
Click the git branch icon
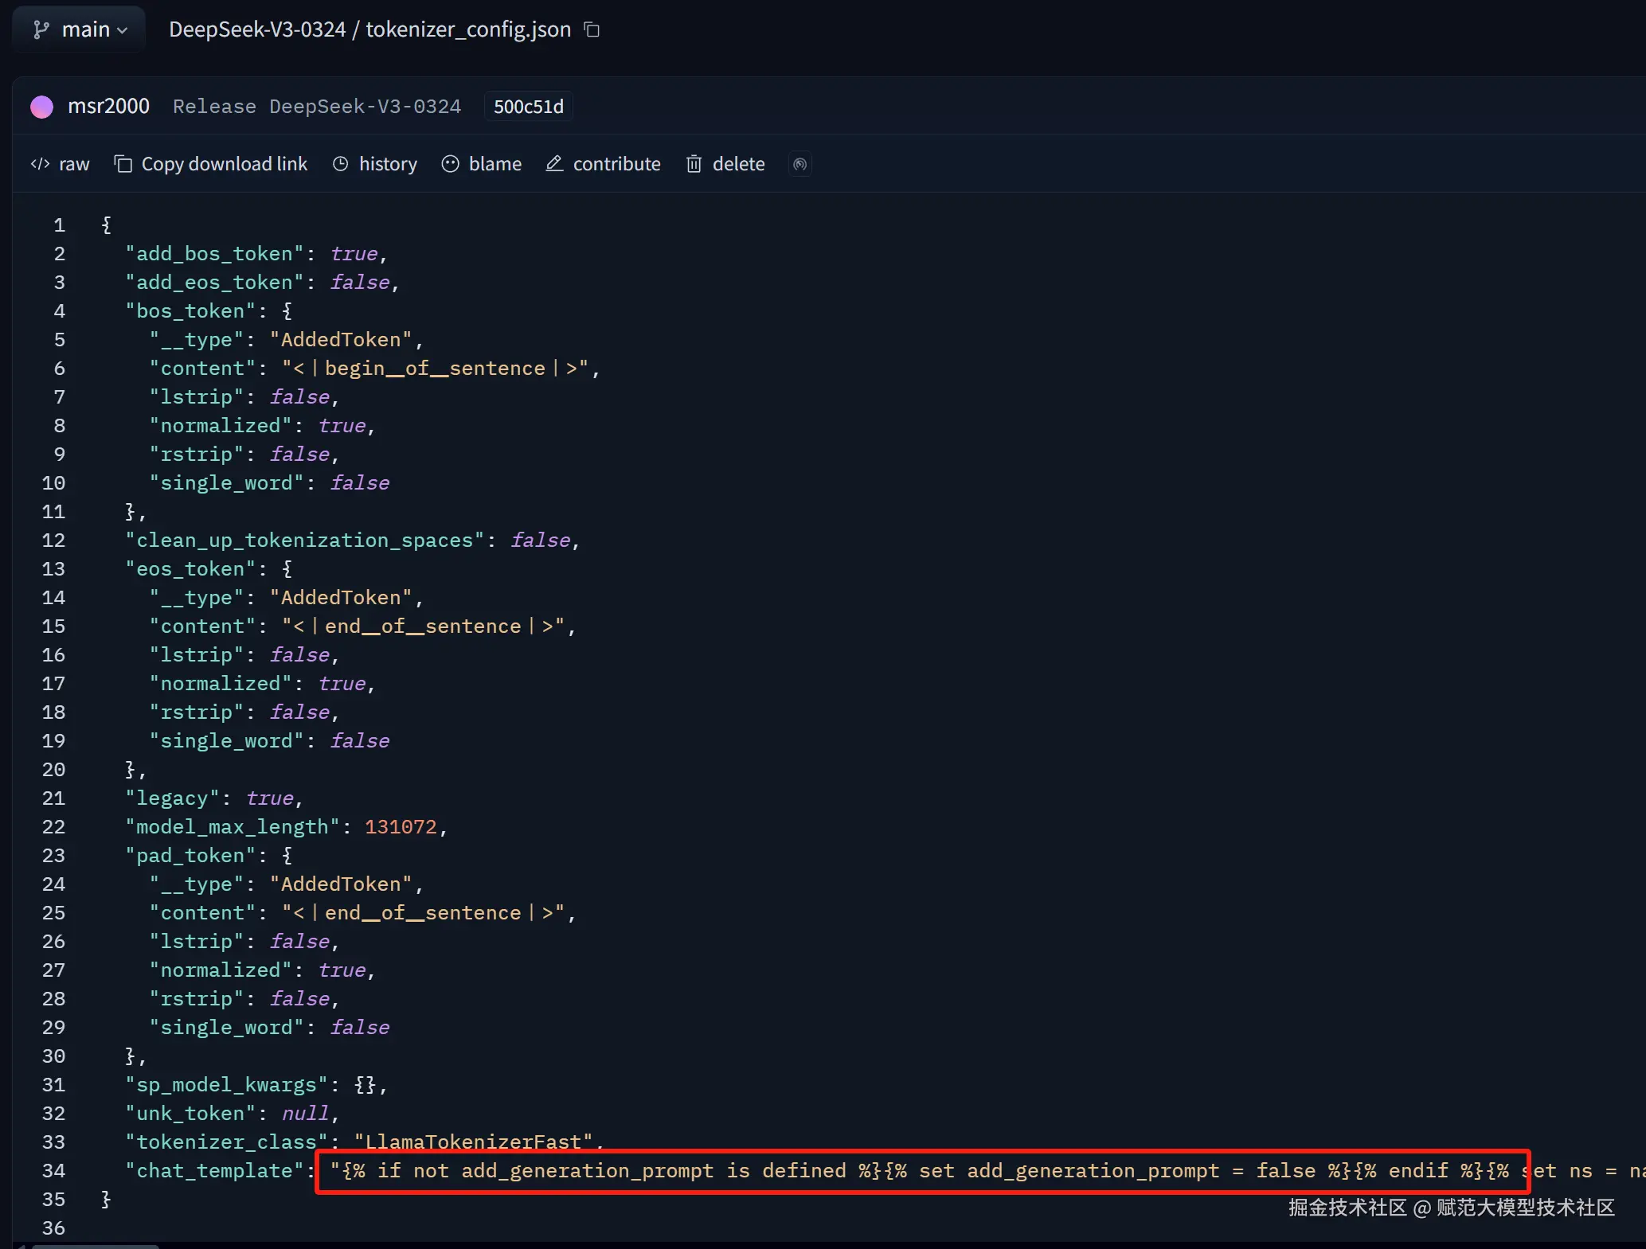tap(41, 30)
